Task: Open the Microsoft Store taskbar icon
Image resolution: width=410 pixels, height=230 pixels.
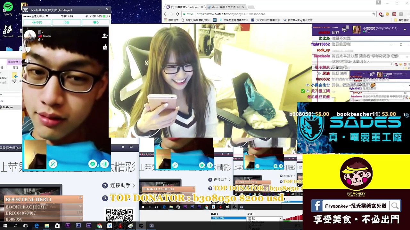Action: (57, 226)
